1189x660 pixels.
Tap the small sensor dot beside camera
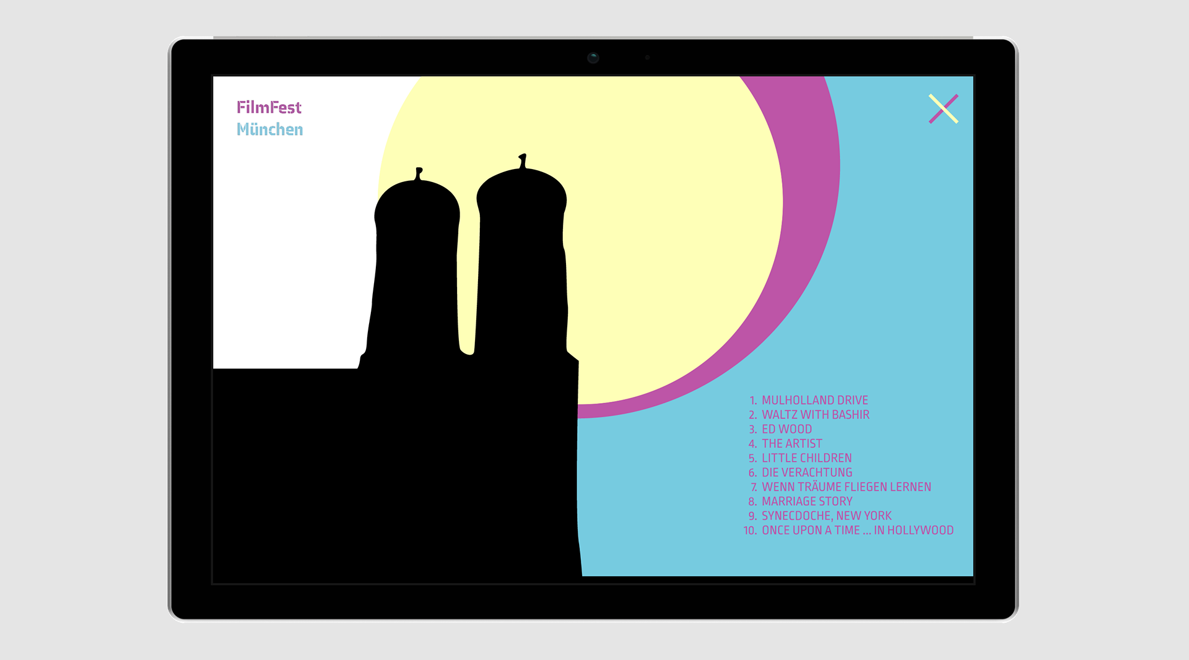tap(647, 58)
